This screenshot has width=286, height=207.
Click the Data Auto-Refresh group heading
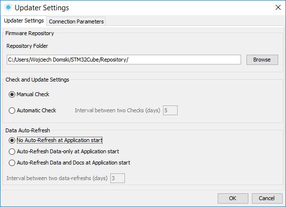coord(28,130)
